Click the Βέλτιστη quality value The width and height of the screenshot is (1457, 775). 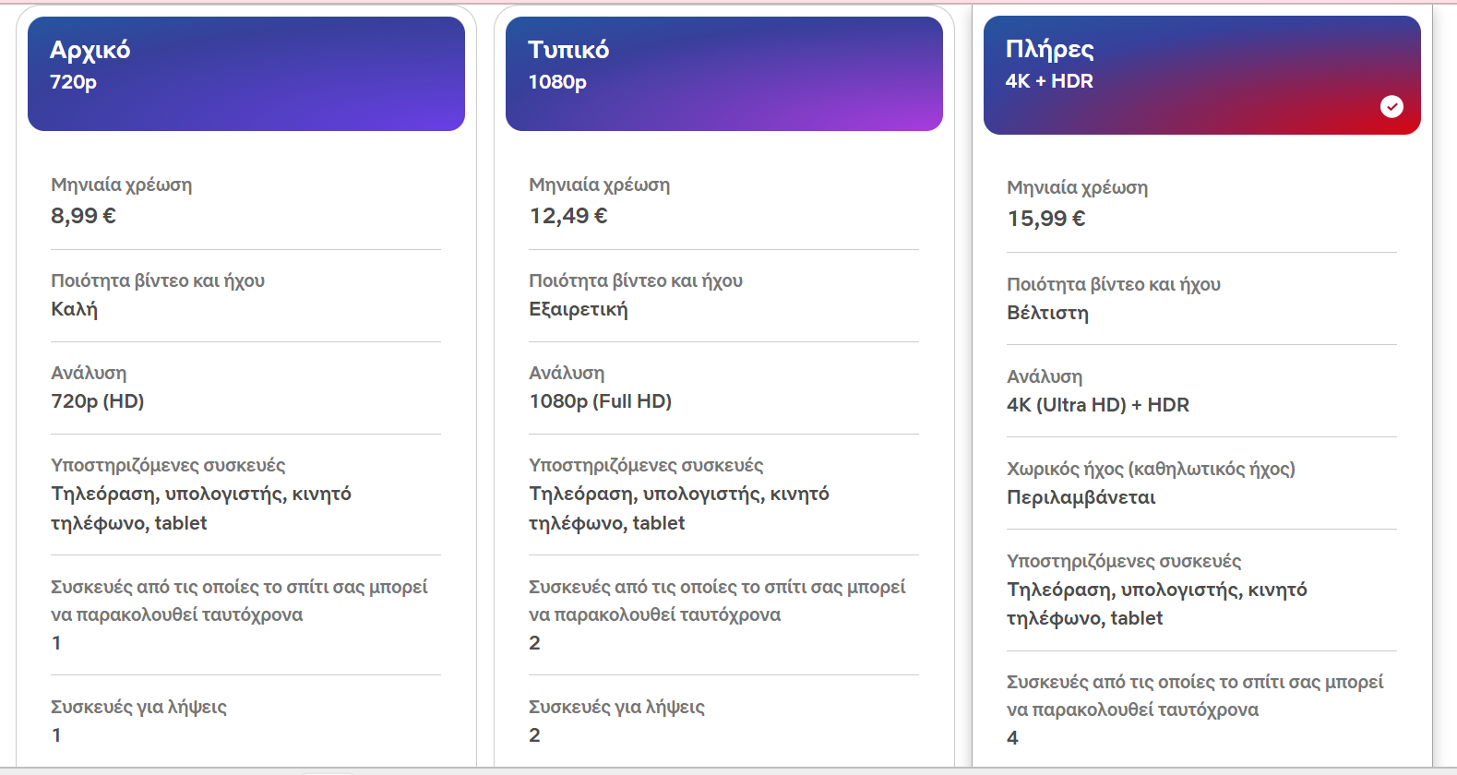point(1047,313)
